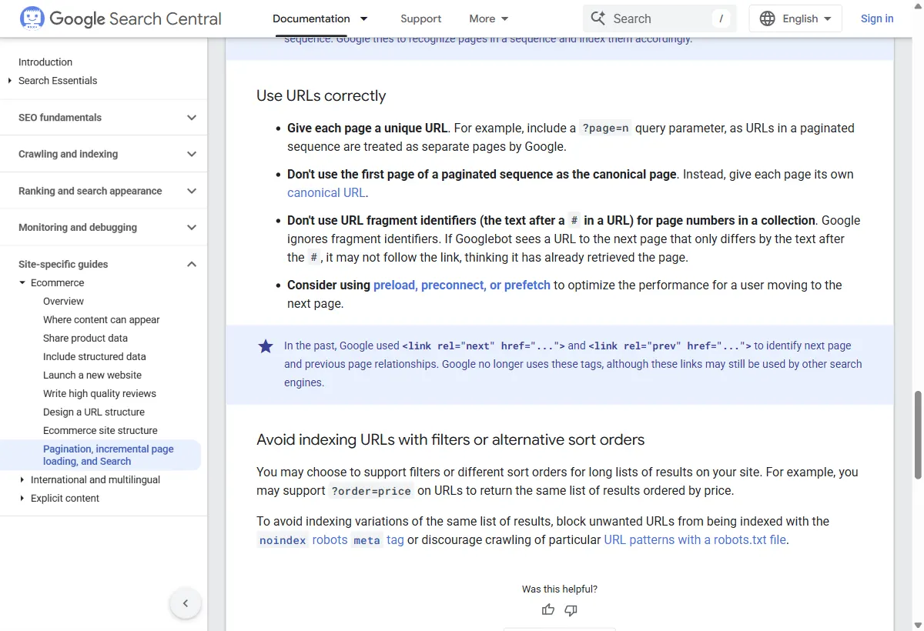The image size is (924, 631).
Task: Open the Introduction page in sidebar
Action: [45, 62]
